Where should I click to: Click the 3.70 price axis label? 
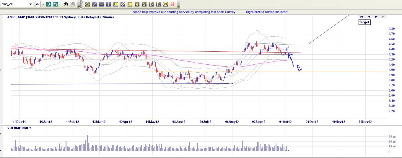click(392, 85)
